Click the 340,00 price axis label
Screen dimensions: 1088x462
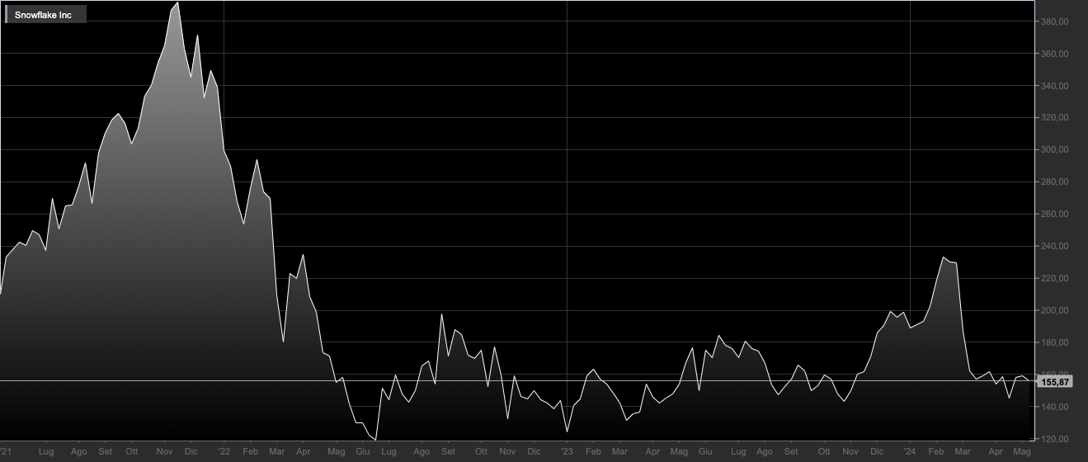click(x=1057, y=86)
